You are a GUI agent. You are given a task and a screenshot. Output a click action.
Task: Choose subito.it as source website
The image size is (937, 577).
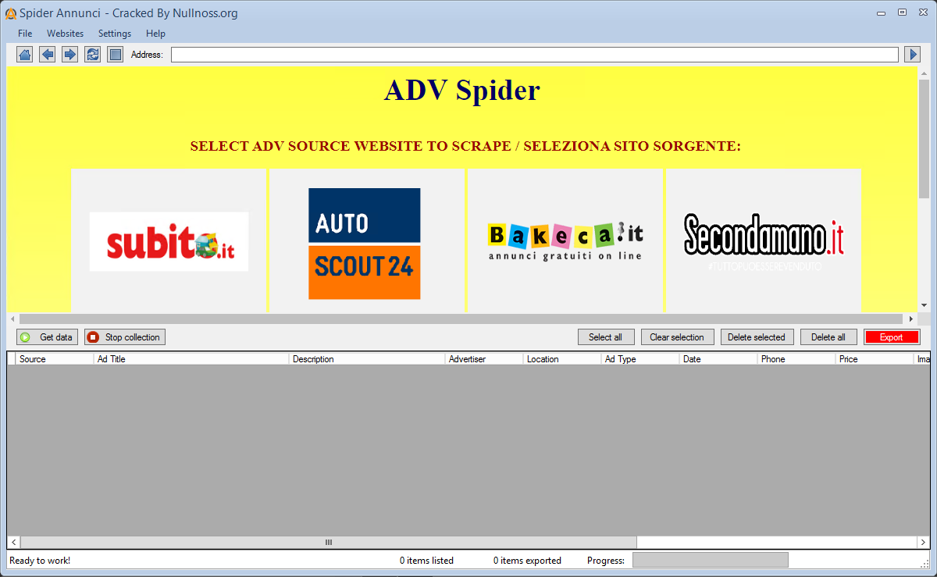click(169, 241)
